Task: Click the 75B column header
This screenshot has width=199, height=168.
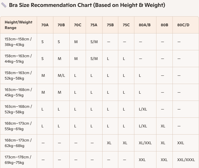Action: pyautogui.click(x=110, y=25)
